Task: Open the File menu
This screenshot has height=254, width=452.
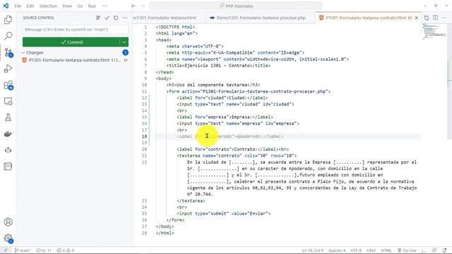Action: tap(18, 6)
